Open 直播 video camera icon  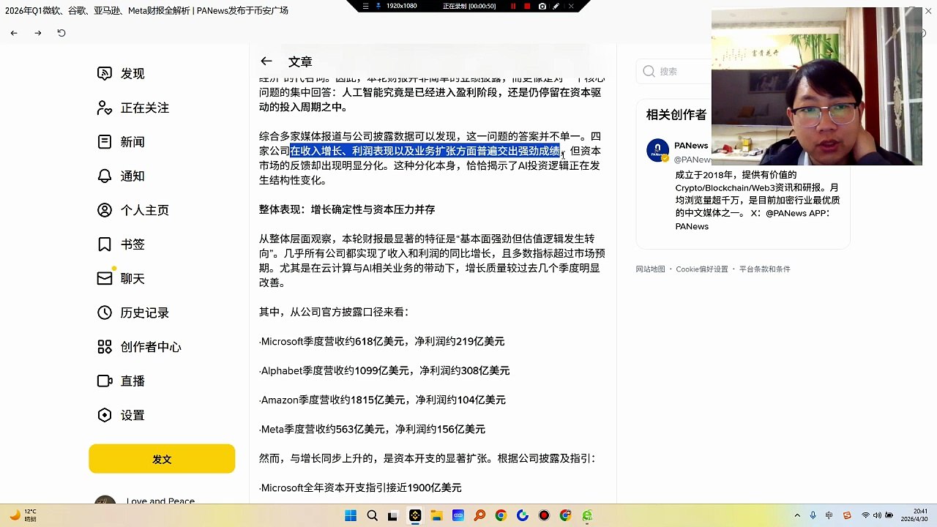click(x=105, y=381)
